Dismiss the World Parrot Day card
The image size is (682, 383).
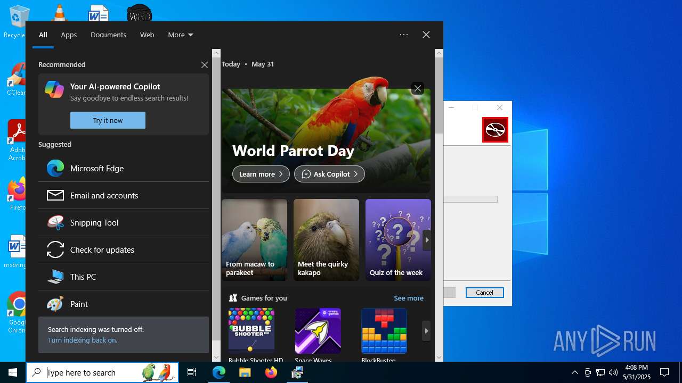[418, 88]
